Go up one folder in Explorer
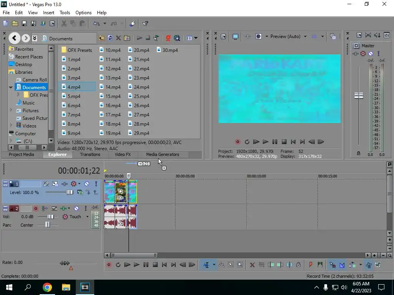394x295 pixels. 102,38
